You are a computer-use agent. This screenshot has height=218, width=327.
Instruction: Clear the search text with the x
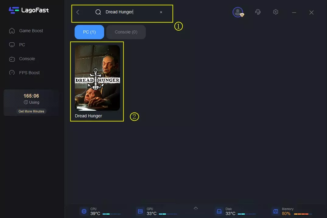coord(161,12)
